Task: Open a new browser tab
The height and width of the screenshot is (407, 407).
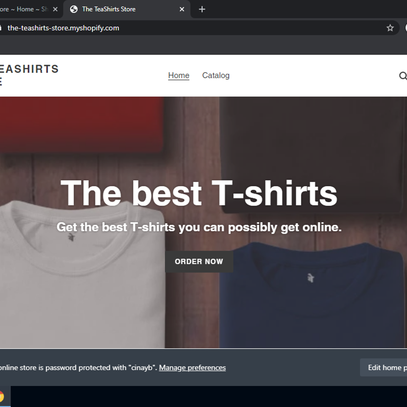Action: (x=202, y=9)
